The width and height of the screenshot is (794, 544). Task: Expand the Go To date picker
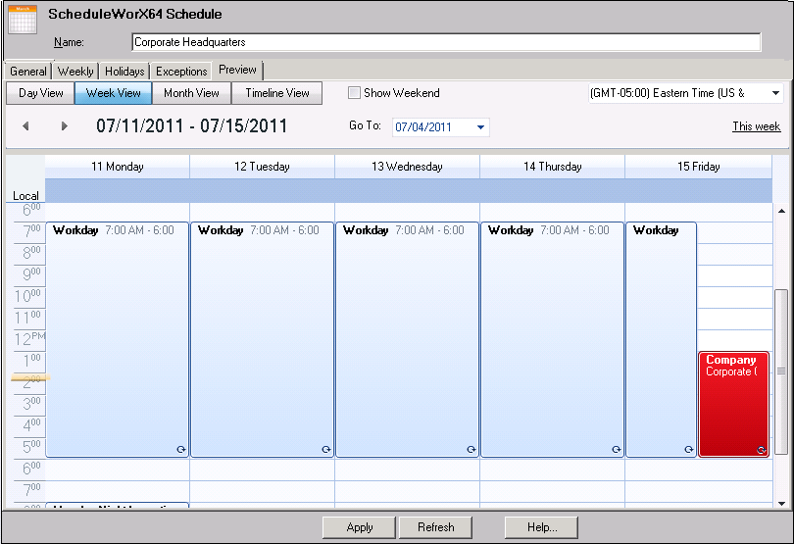click(480, 127)
